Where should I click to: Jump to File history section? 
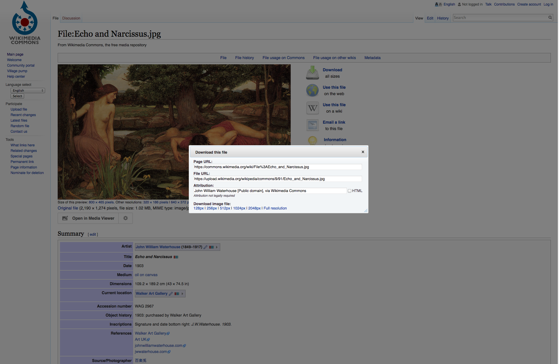pos(244,58)
